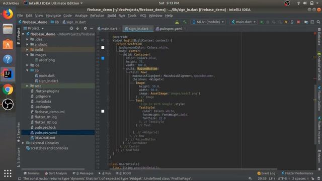The image size is (322, 181).
Task: Open the Android WiFi ADB side panel
Action: pos(319,67)
